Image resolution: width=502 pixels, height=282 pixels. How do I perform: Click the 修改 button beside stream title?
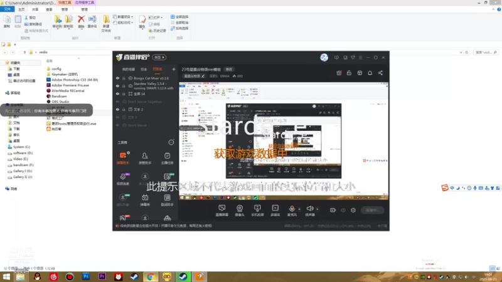(x=229, y=70)
